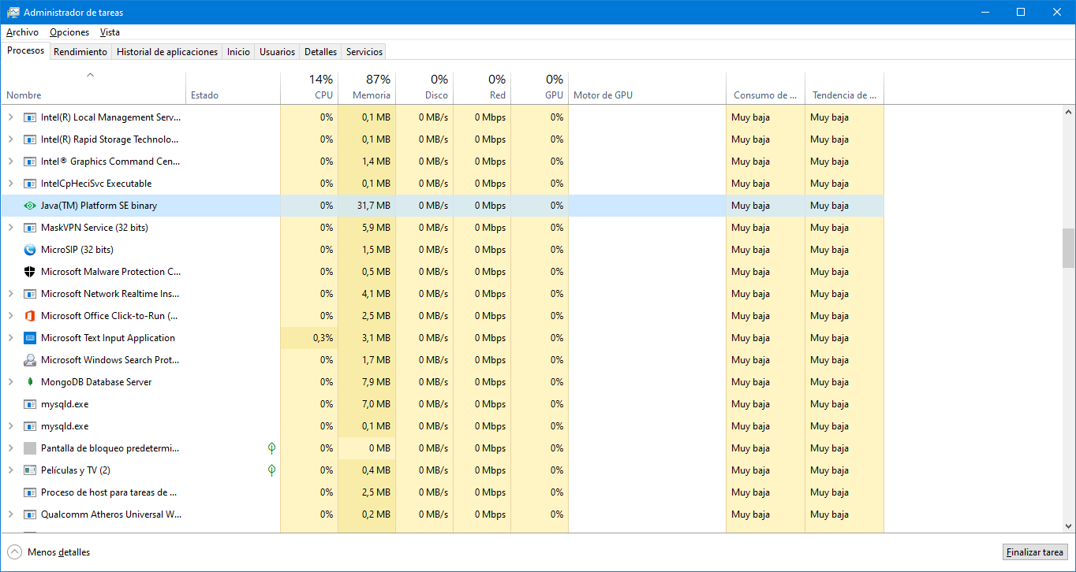
Task: Expand the Intel Graphics Command Center row
Action: tap(10, 162)
